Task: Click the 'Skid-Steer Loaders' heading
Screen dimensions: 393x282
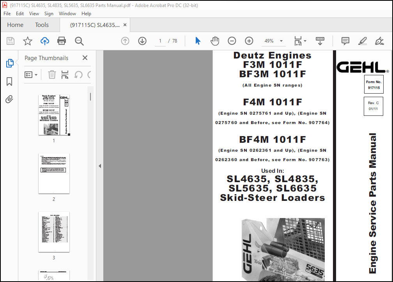Action: click(x=273, y=198)
